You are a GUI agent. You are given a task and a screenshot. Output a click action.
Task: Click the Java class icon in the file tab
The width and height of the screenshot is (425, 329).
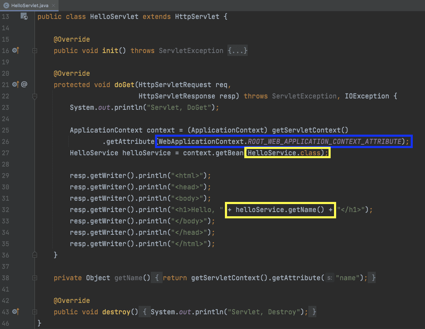click(x=6, y=5)
